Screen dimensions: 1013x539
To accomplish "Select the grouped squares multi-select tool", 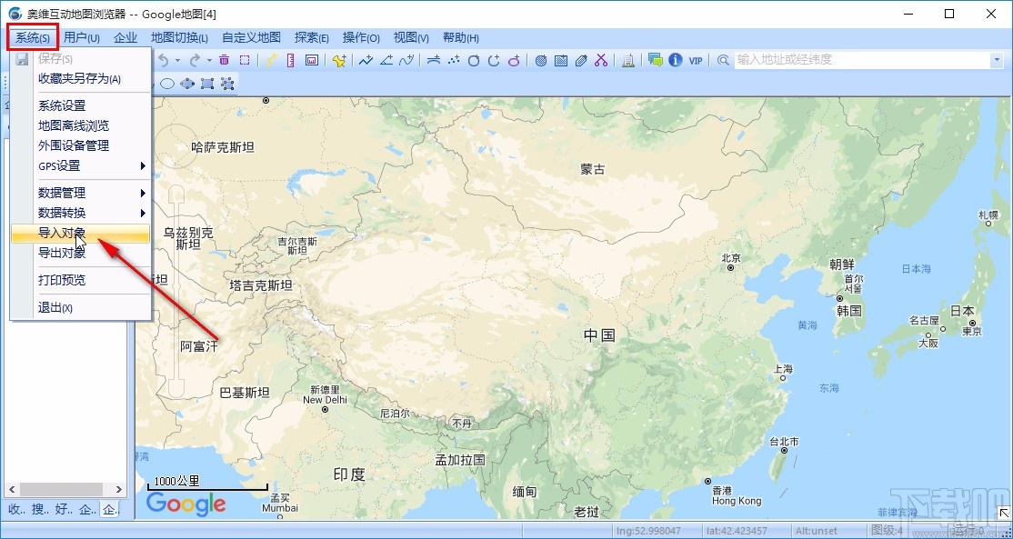I will [227, 84].
